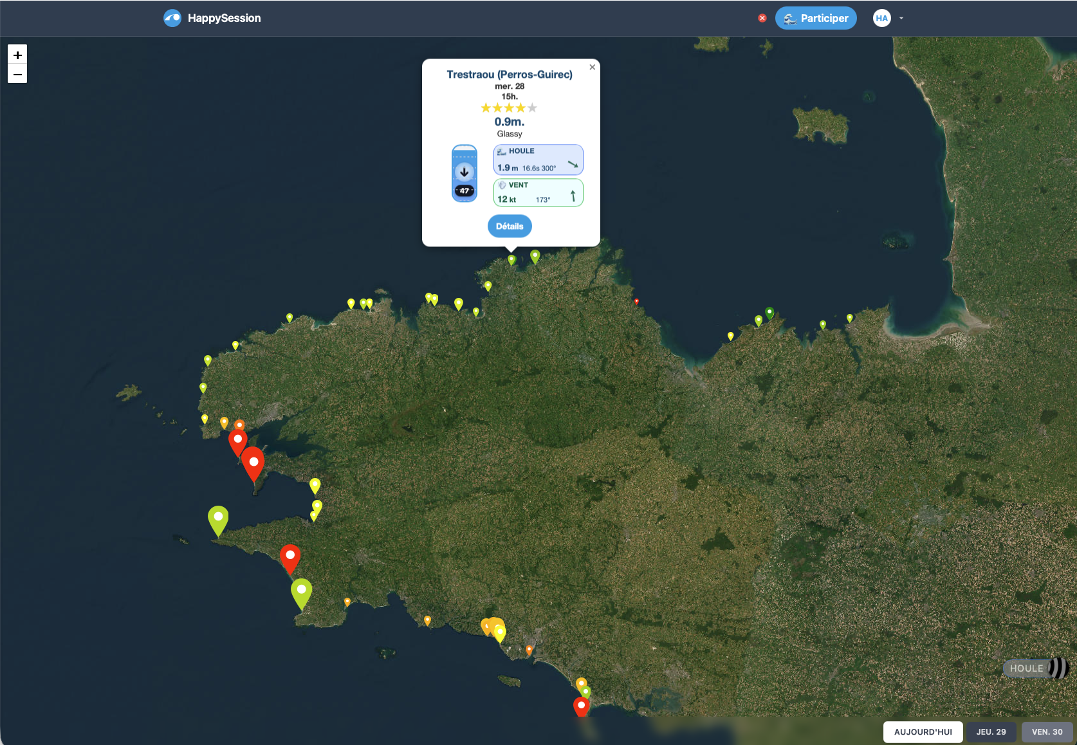Click the Participer button

pyautogui.click(x=816, y=18)
